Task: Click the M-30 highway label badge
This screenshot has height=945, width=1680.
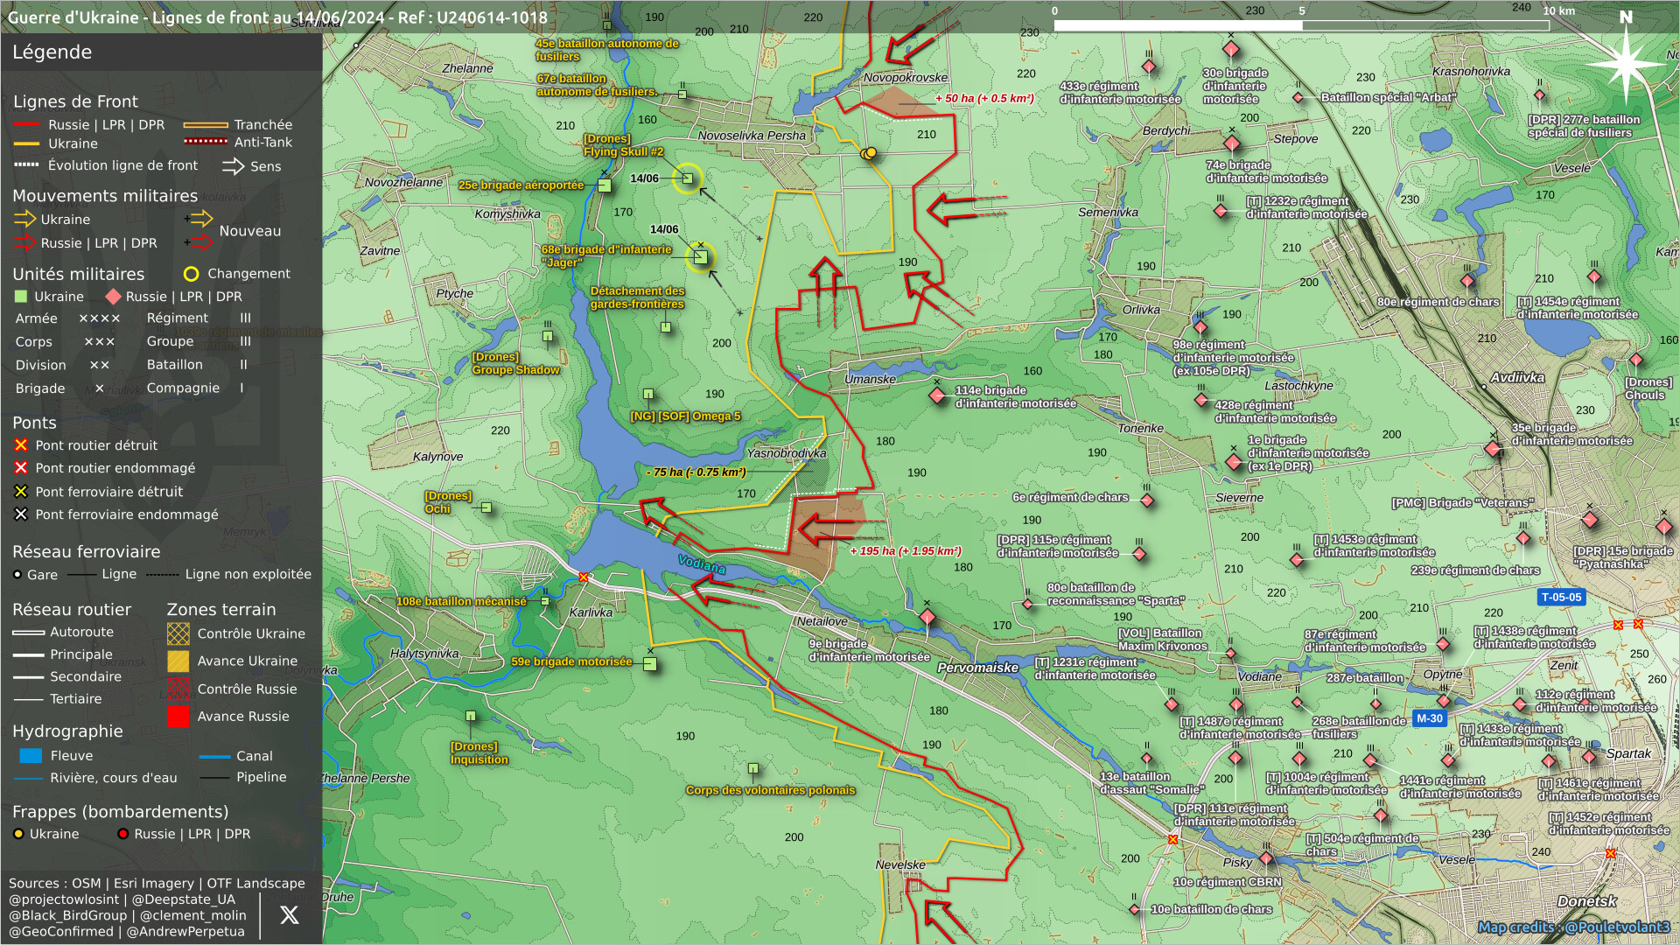Action: coord(1429,718)
